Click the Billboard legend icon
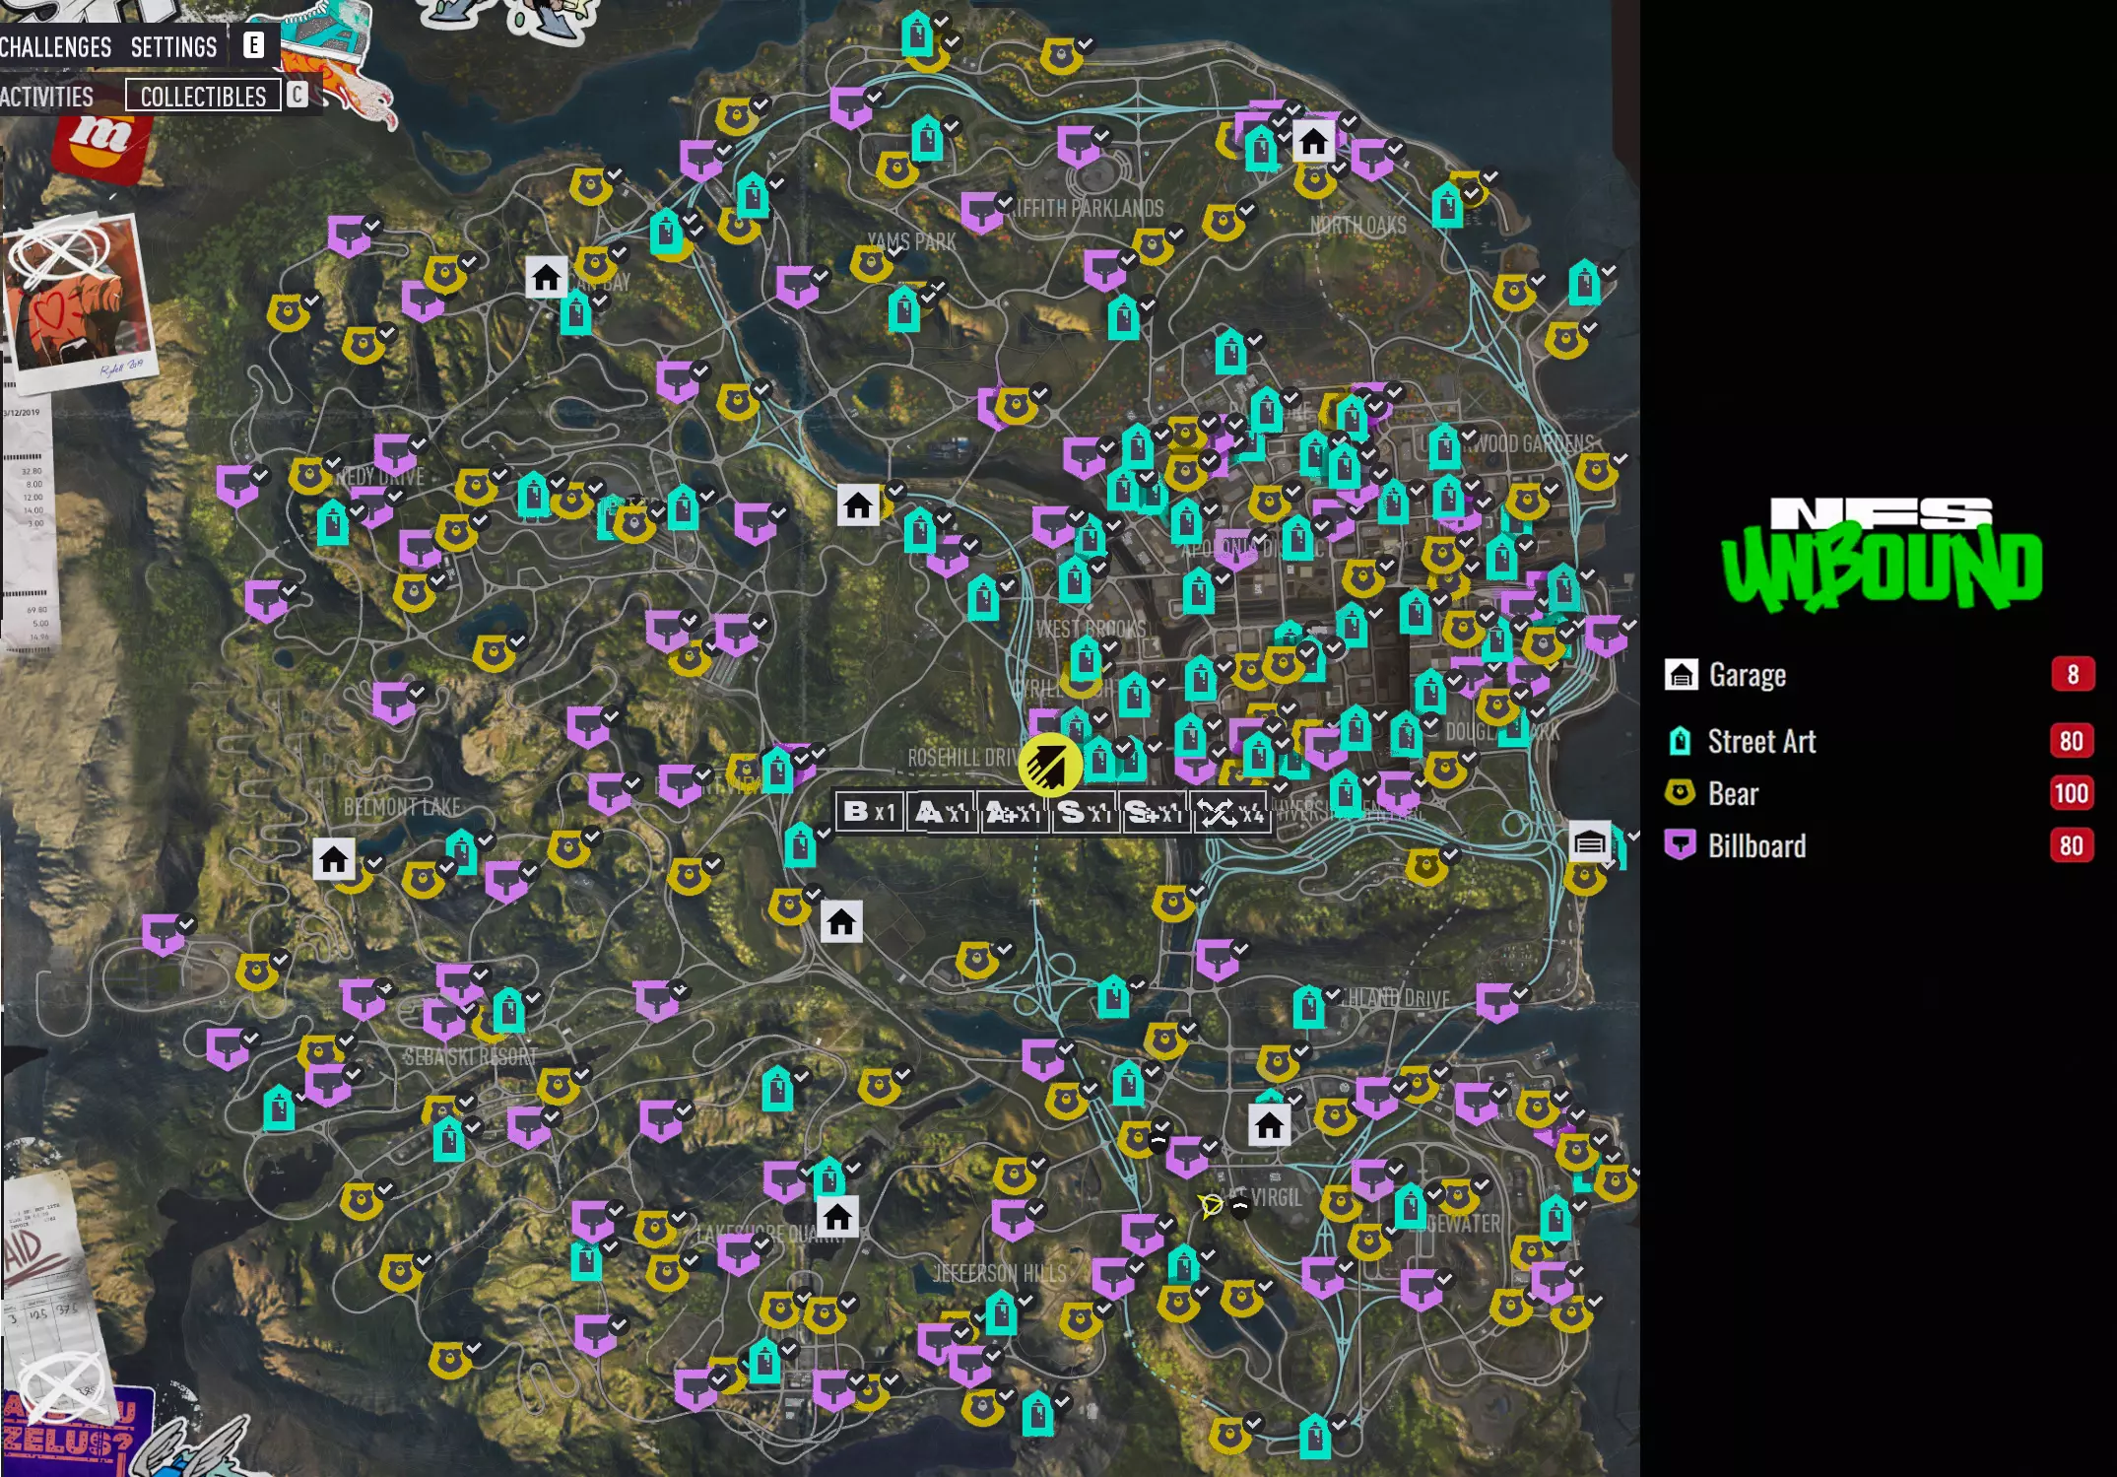The image size is (2117, 1477). tap(1680, 844)
